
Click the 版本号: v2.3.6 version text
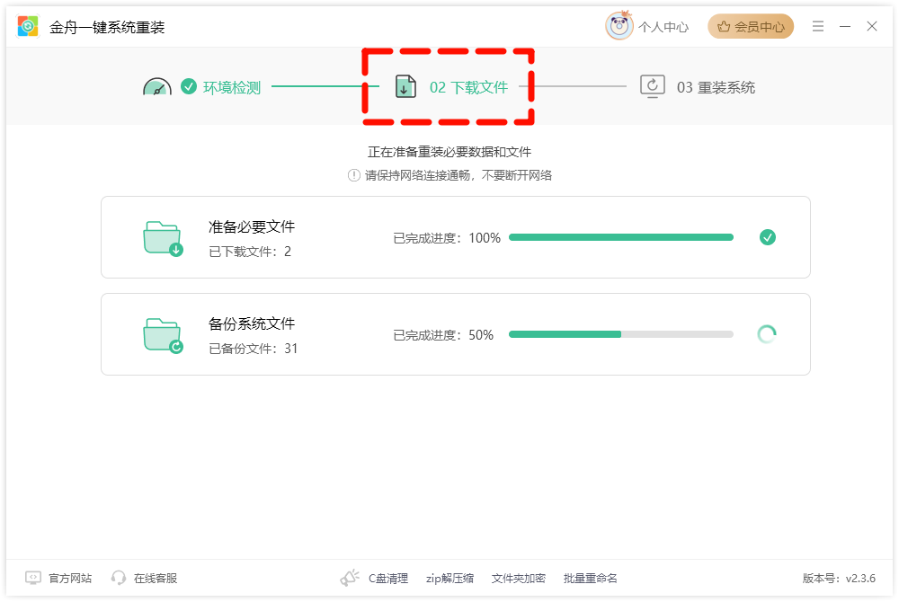tap(839, 579)
